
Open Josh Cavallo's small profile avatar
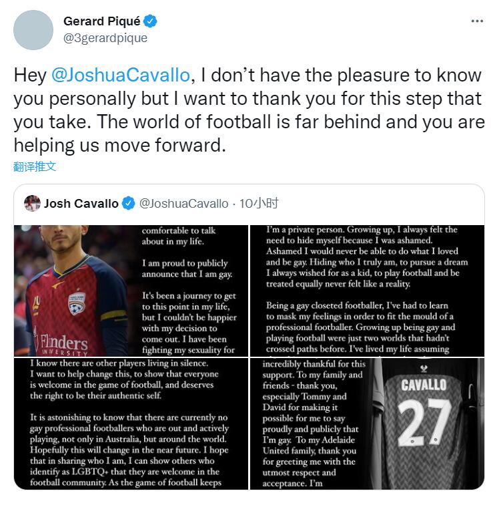[x=32, y=203]
